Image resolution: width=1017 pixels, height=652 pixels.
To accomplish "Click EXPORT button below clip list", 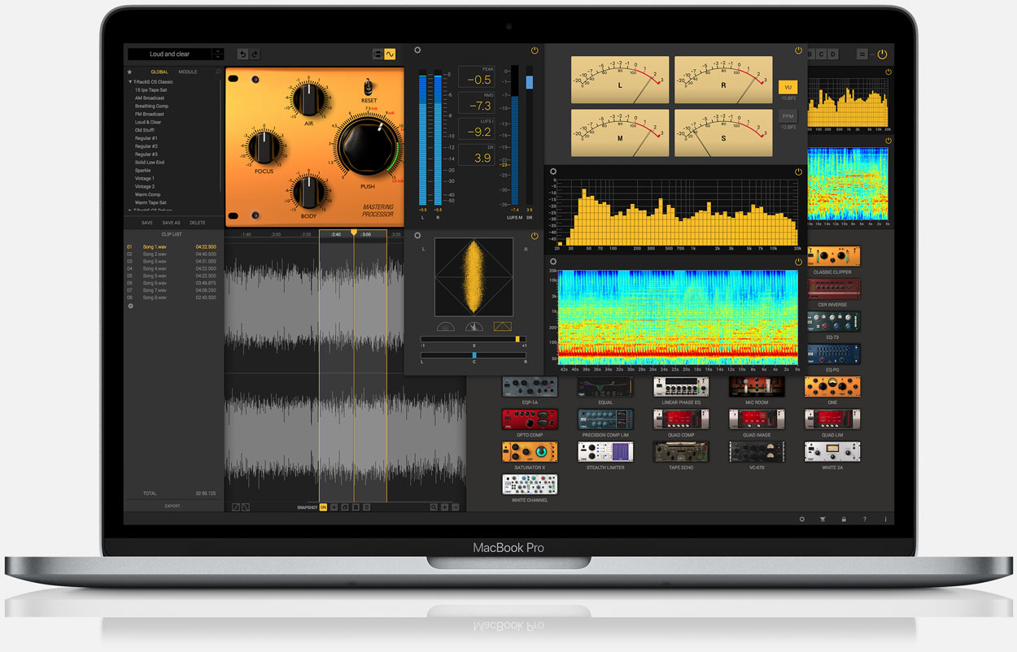I will click(172, 506).
